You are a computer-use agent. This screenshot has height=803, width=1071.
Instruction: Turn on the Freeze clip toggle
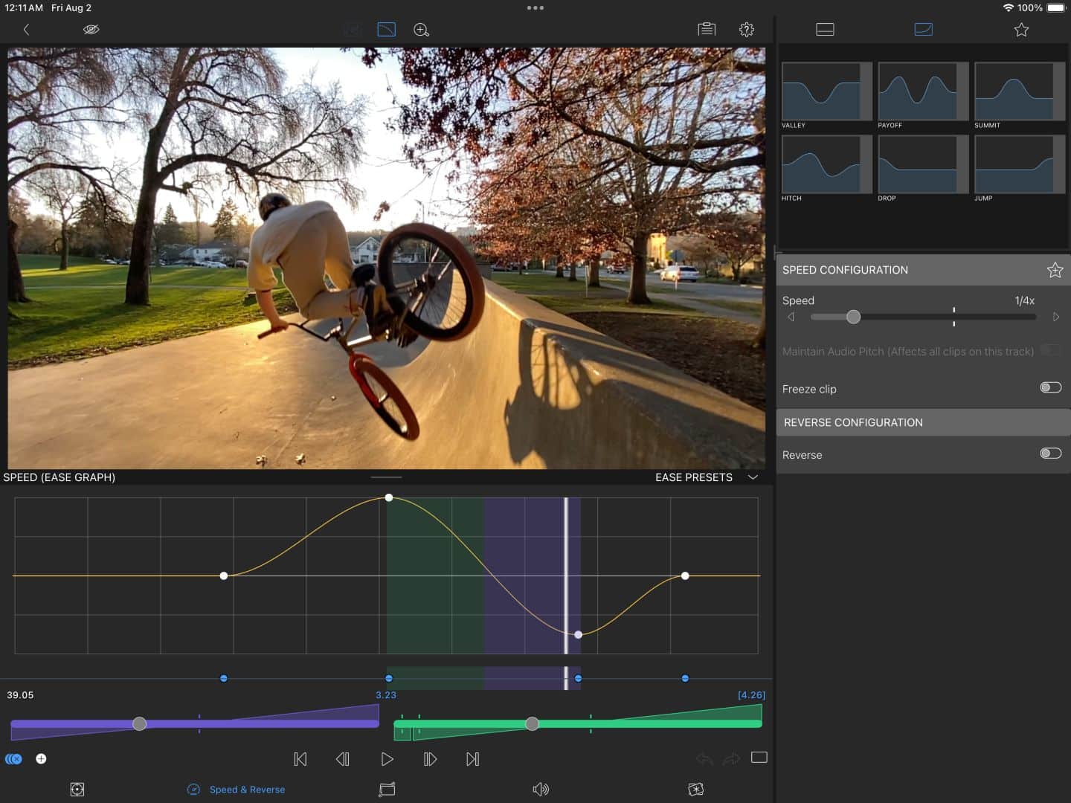(x=1049, y=387)
